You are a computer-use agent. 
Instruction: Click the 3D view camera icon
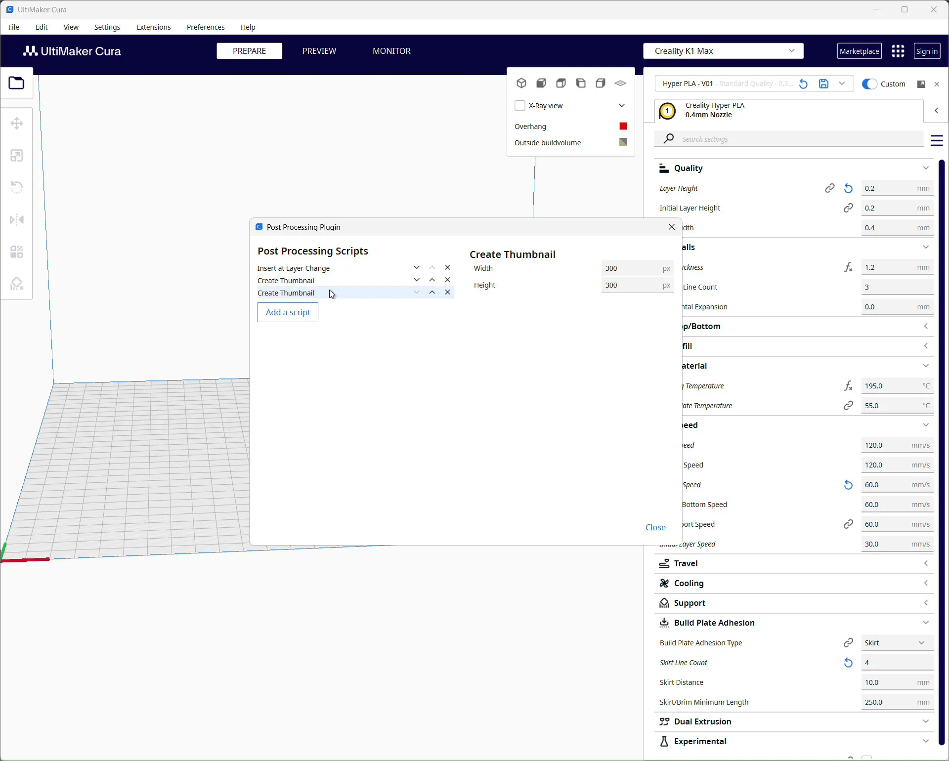521,83
